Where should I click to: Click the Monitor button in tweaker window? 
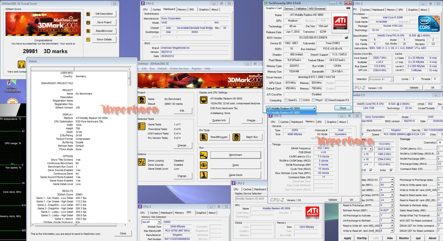pyautogui.click(x=404, y=238)
